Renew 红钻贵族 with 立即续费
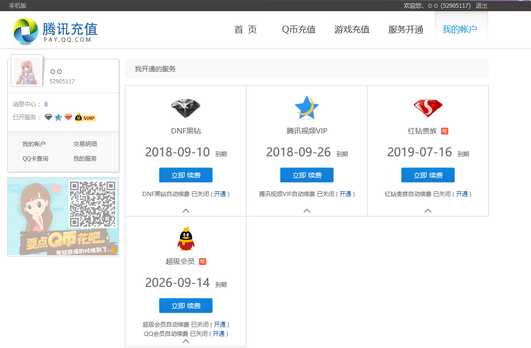 pyautogui.click(x=428, y=175)
